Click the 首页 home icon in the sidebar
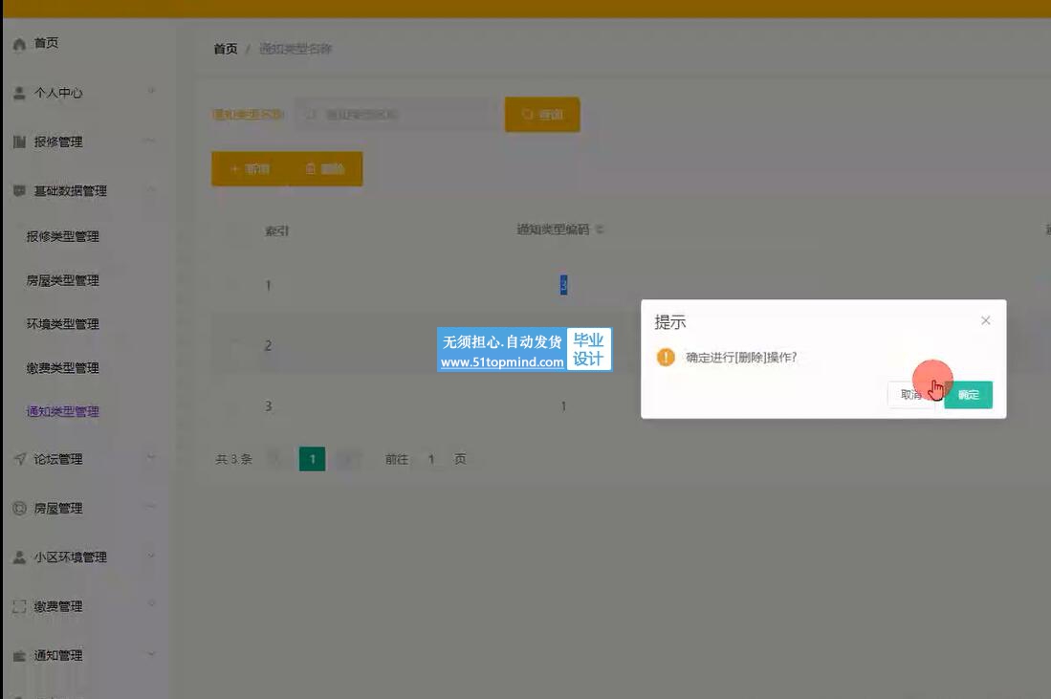Screen dimensions: 1051x699 pos(19,44)
